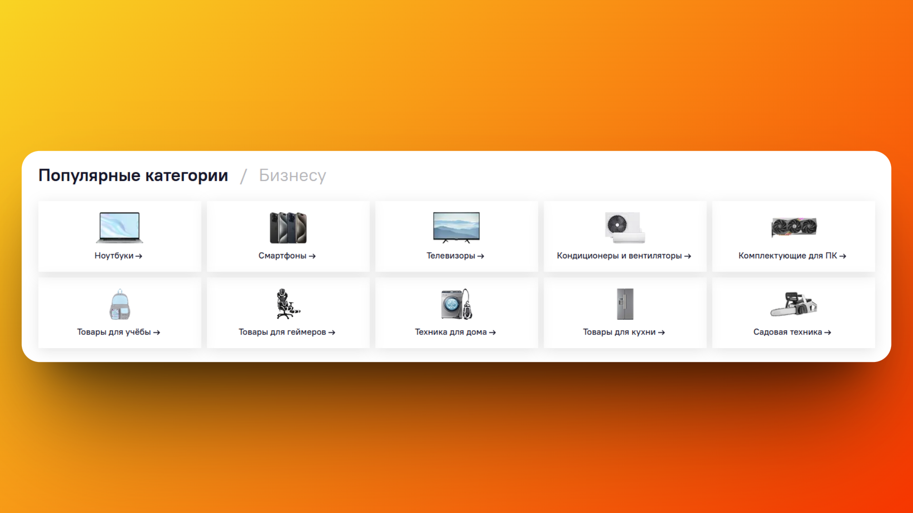913x513 pixels.
Task: Click the chainsaw product image
Action: 793,304
